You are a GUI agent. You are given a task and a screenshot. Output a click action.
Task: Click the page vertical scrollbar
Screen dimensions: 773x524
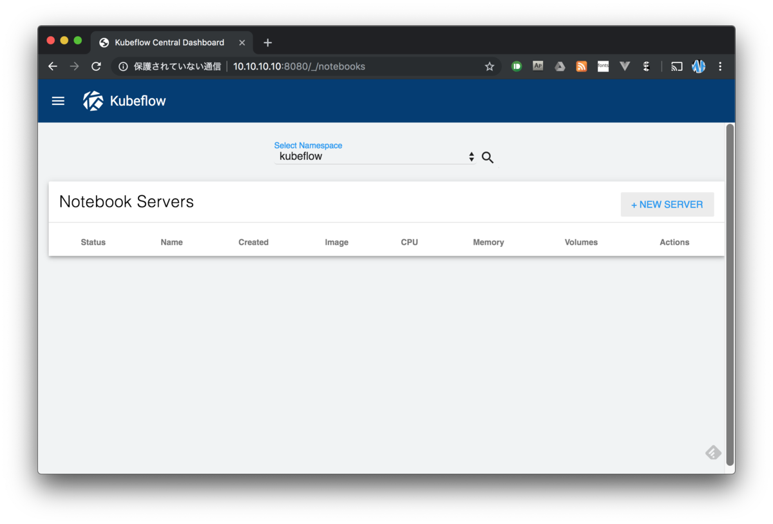730,295
